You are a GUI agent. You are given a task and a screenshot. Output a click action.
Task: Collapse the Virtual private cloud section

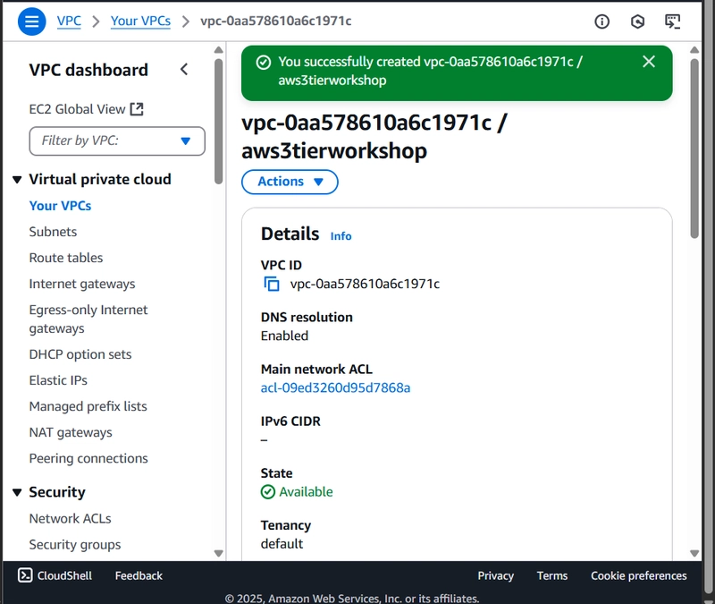point(17,180)
